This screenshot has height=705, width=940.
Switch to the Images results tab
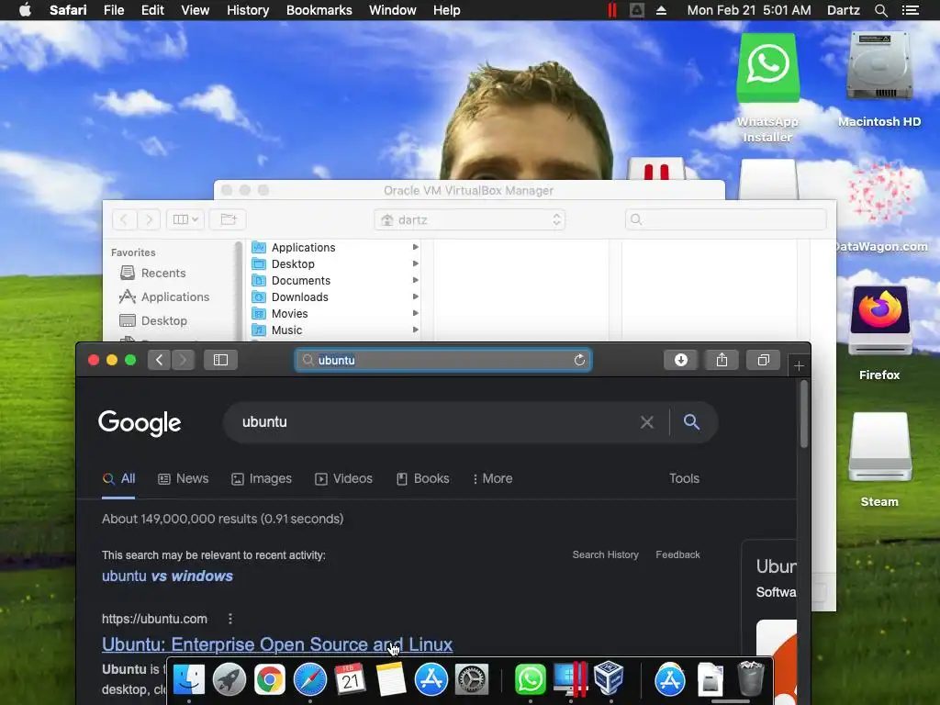click(262, 478)
